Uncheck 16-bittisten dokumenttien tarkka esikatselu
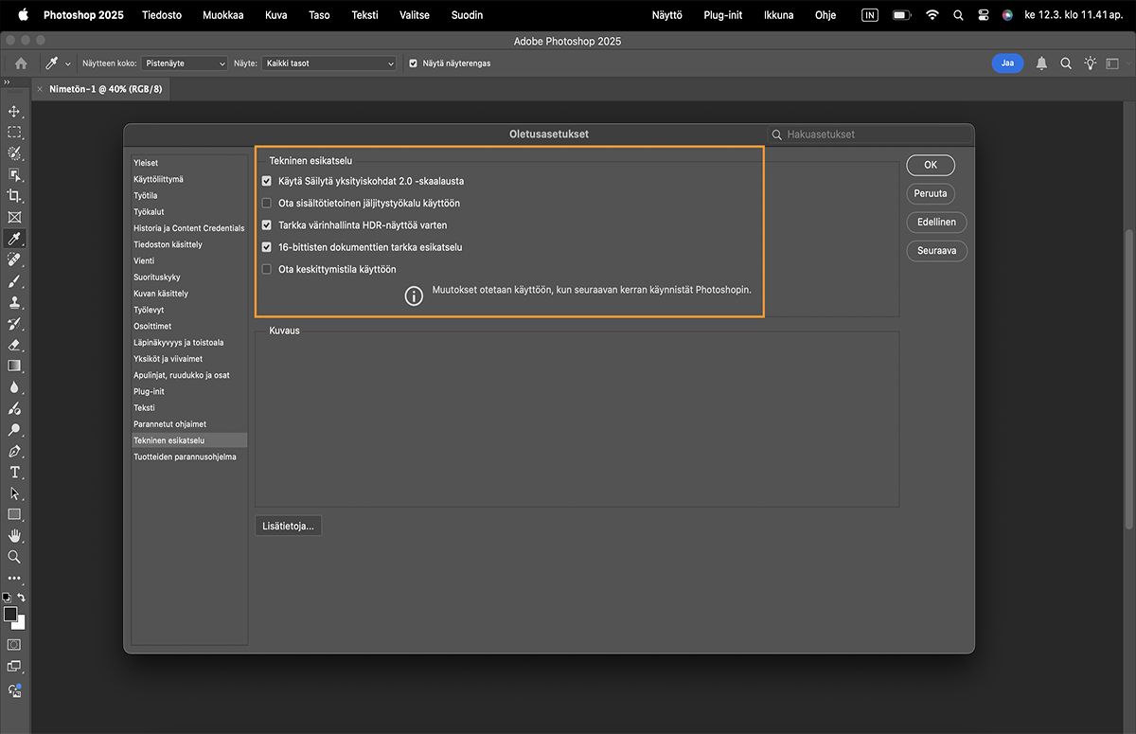1136x734 pixels. click(x=267, y=247)
